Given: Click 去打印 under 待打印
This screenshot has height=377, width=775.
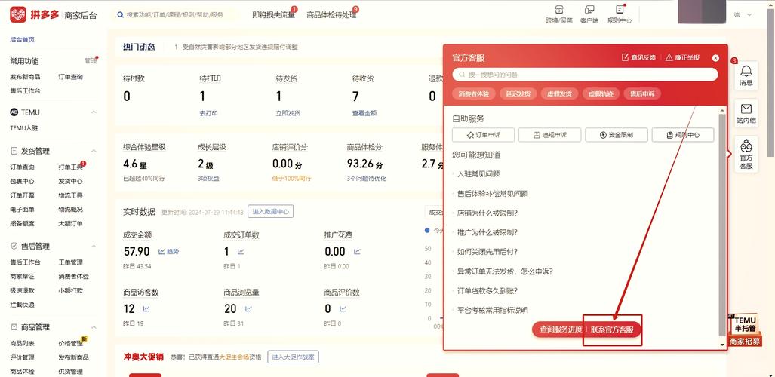Looking at the screenshot, I should point(208,113).
